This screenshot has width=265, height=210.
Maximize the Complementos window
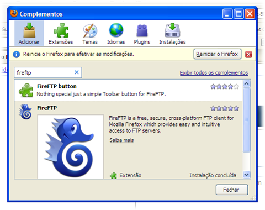(239, 14)
